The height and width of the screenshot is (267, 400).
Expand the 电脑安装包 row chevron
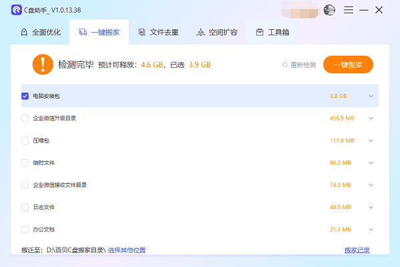coord(371,96)
